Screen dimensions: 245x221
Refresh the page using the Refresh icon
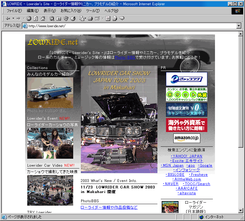pyautogui.click(x=36, y=18)
